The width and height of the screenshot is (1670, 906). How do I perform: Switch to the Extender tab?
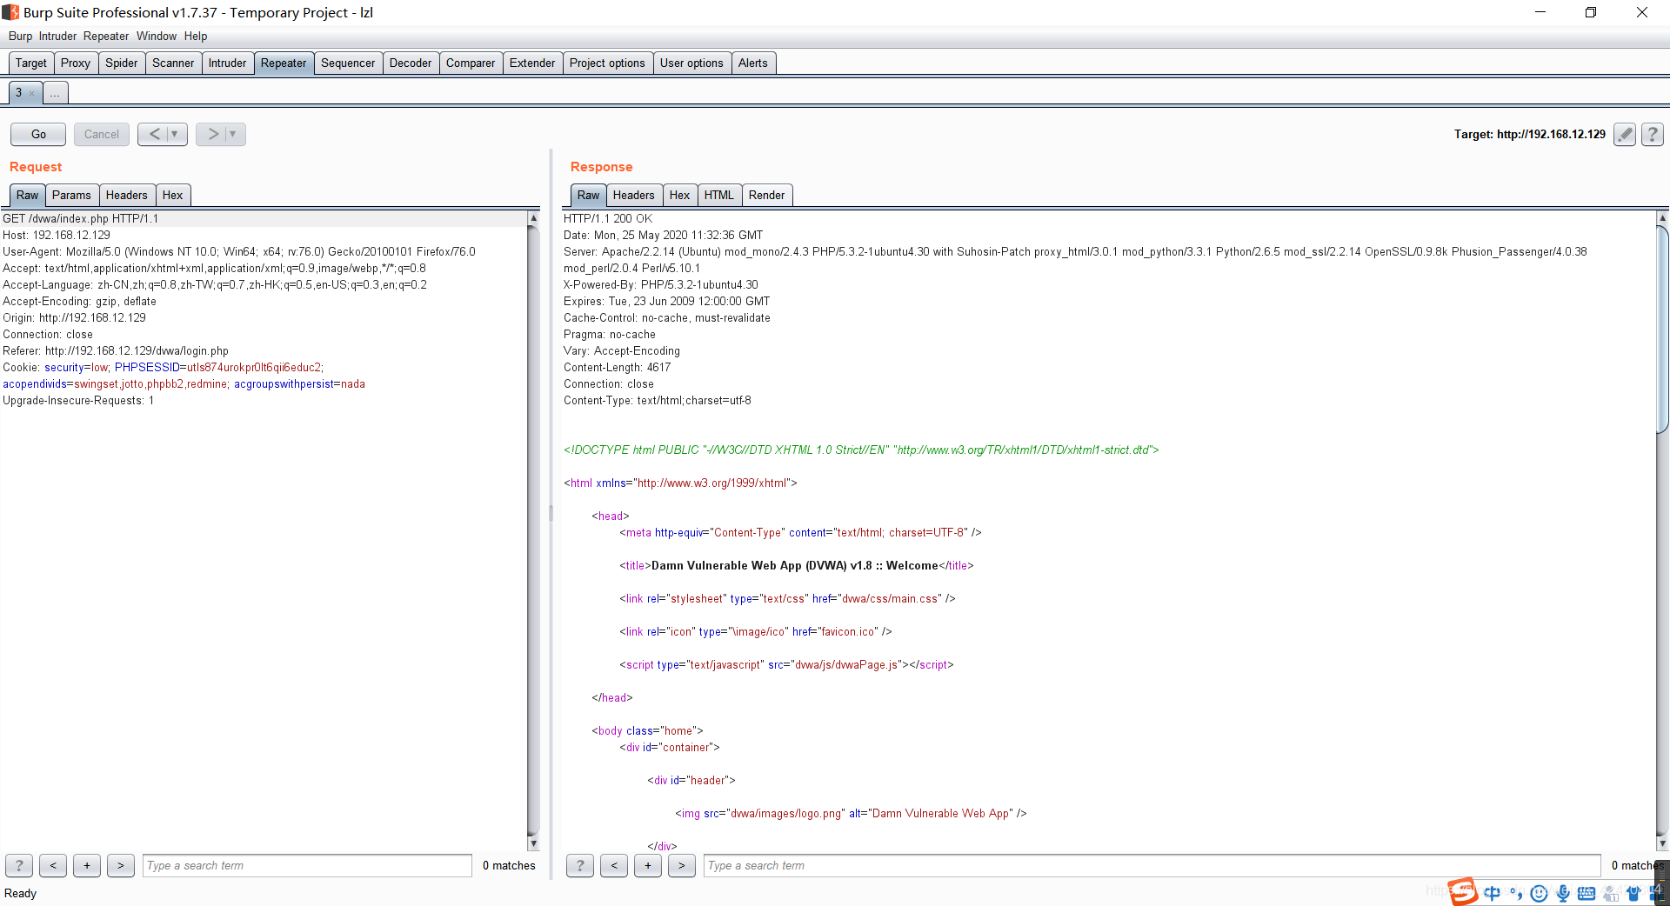(x=532, y=63)
